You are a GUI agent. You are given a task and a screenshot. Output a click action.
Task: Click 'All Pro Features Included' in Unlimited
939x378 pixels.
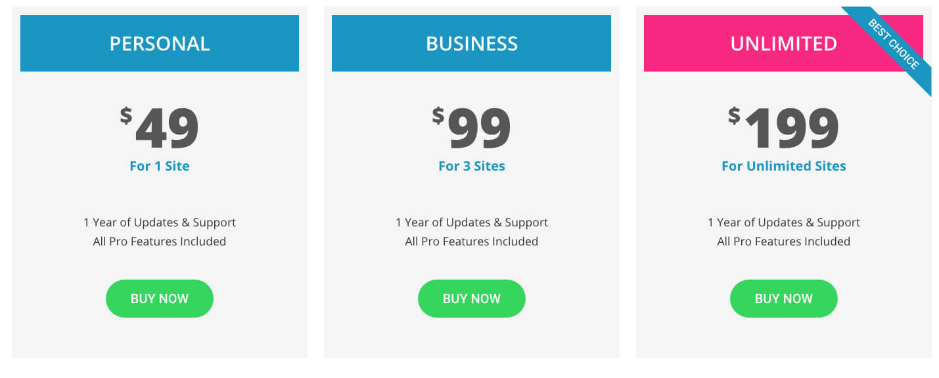(783, 241)
